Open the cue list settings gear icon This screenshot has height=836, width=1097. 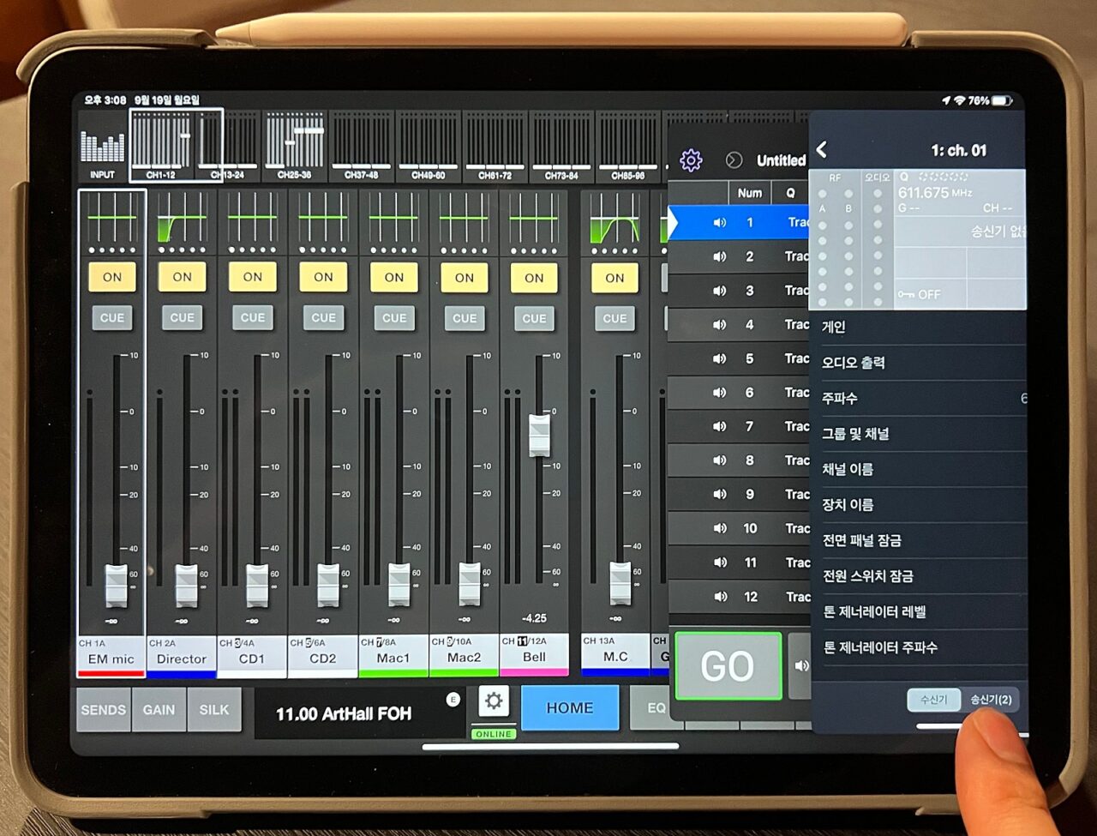pyautogui.click(x=691, y=160)
